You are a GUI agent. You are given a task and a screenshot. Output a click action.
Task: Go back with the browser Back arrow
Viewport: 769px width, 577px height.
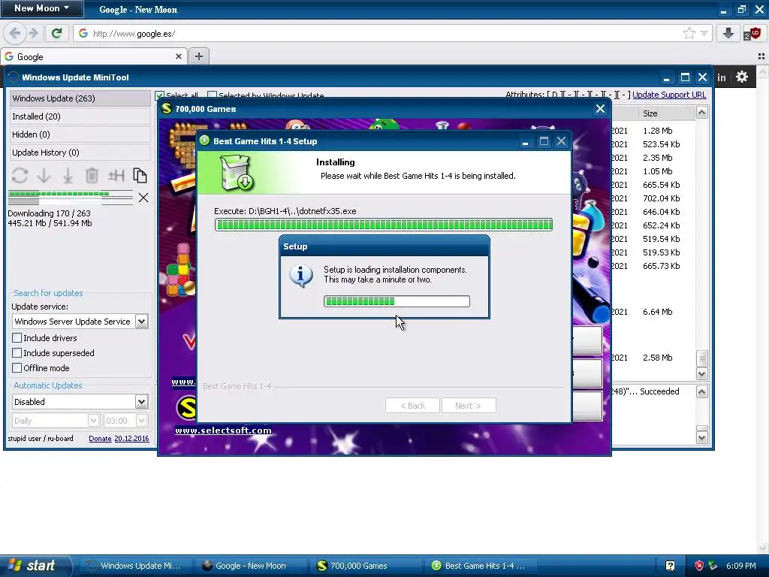(15, 33)
